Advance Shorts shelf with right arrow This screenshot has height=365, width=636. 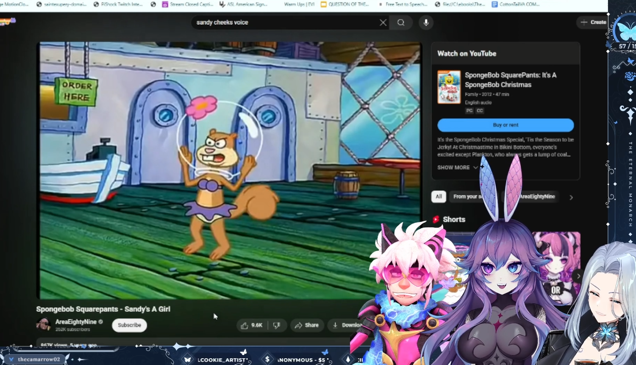coord(578,275)
